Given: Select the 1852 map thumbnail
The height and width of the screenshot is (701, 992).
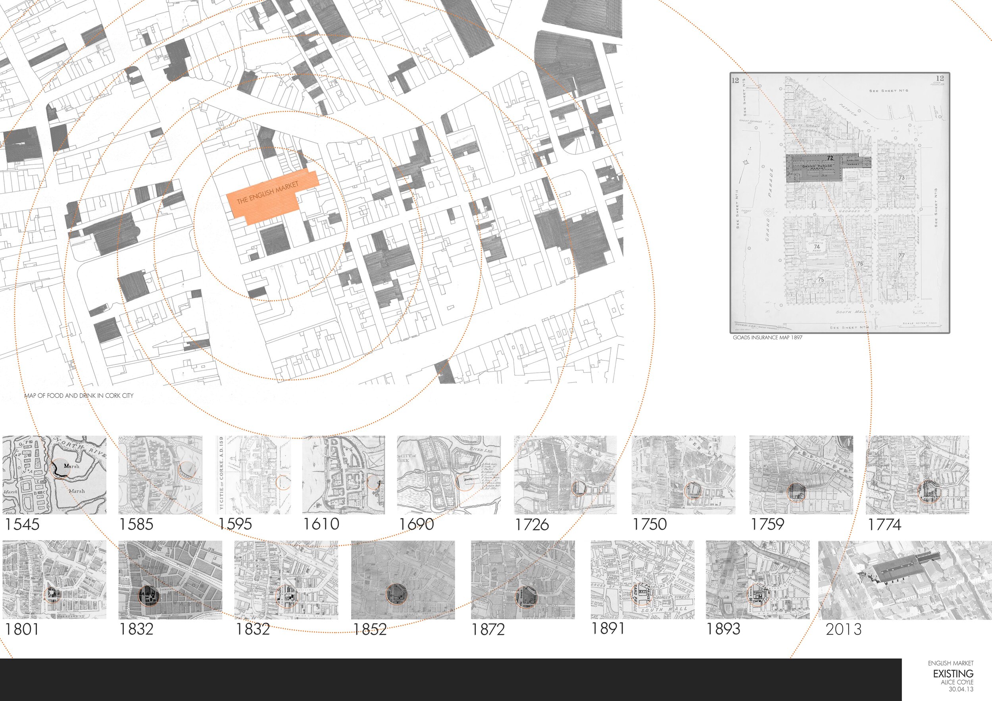Looking at the screenshot, I should [x=403, y=580].
